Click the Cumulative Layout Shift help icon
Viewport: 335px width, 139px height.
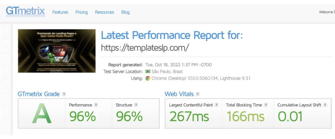[325, 105]
